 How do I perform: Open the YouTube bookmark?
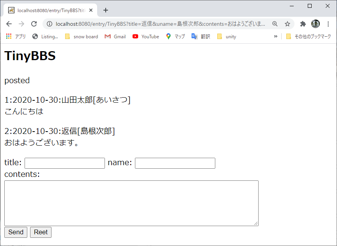[145, 36]
